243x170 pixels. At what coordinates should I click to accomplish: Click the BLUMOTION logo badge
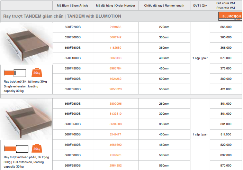click(230, 16)
